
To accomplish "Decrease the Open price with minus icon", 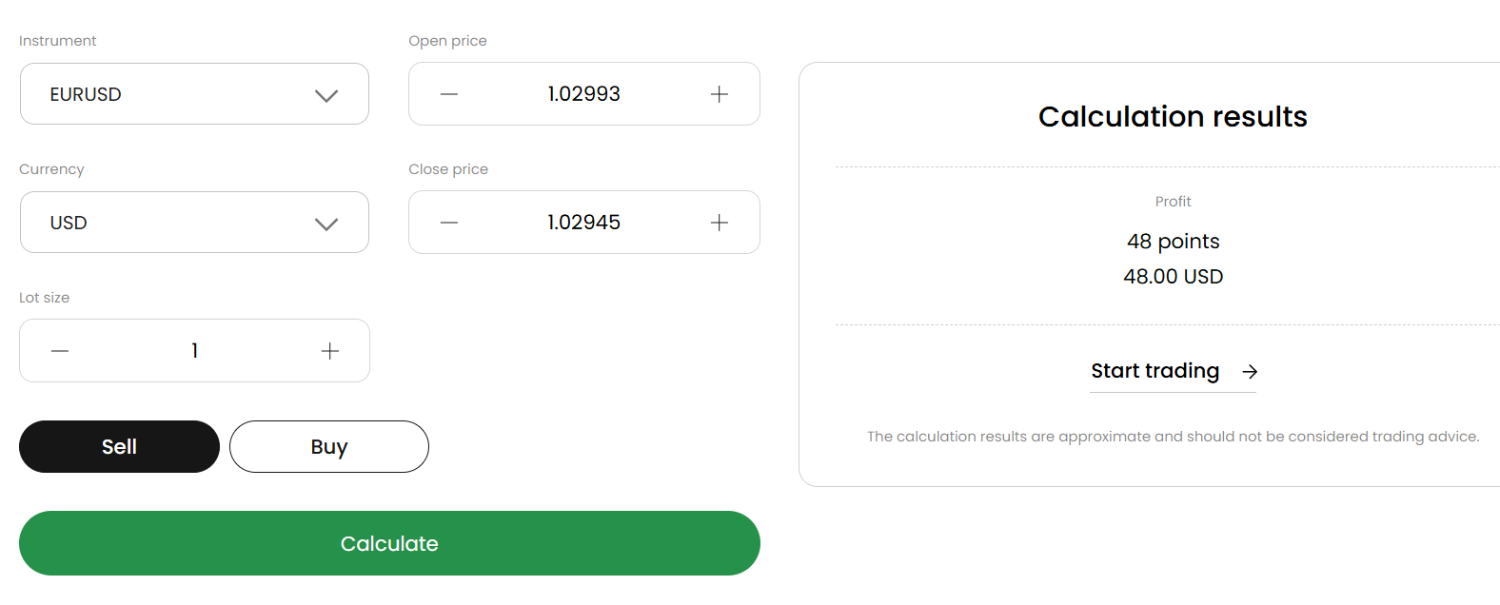I will click(449, 94).
